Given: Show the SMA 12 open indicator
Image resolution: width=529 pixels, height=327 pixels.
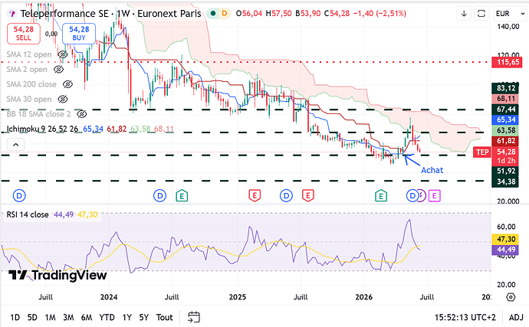Looking at the screenshot, I should pos(62,54).
